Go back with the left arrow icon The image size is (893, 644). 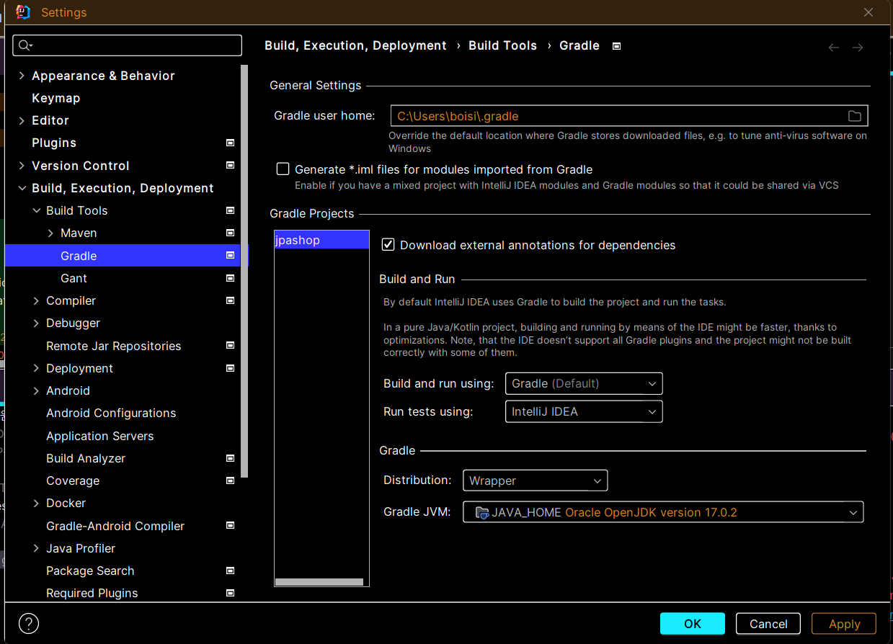[834, 48]
